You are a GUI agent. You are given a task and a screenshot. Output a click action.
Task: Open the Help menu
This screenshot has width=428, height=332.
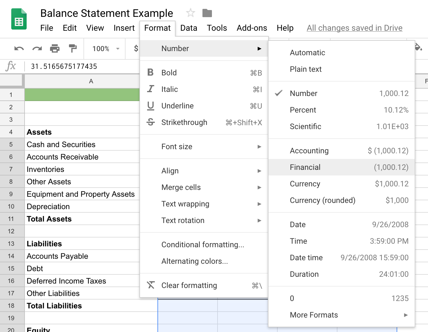[x=285, y=28]
